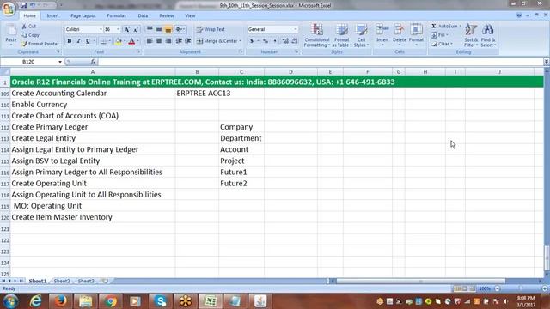
Task: Select the Sheet2 tab
Action: point(62,281)
